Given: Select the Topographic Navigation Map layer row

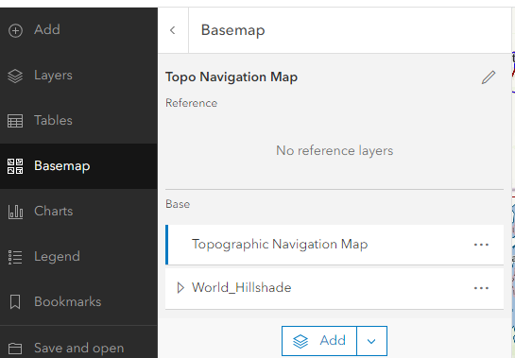Looking at the screenshot, I should (x=335, y=245).
